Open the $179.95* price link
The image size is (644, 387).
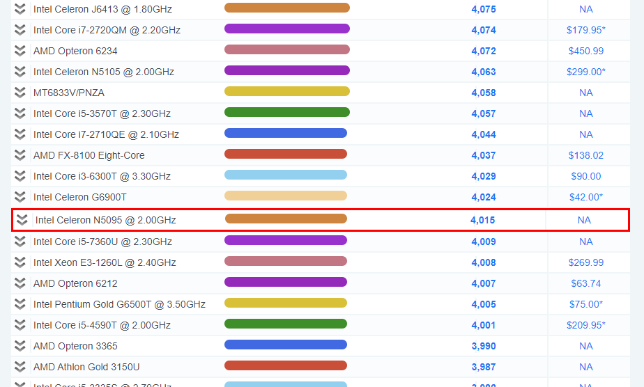click(585, 30)
